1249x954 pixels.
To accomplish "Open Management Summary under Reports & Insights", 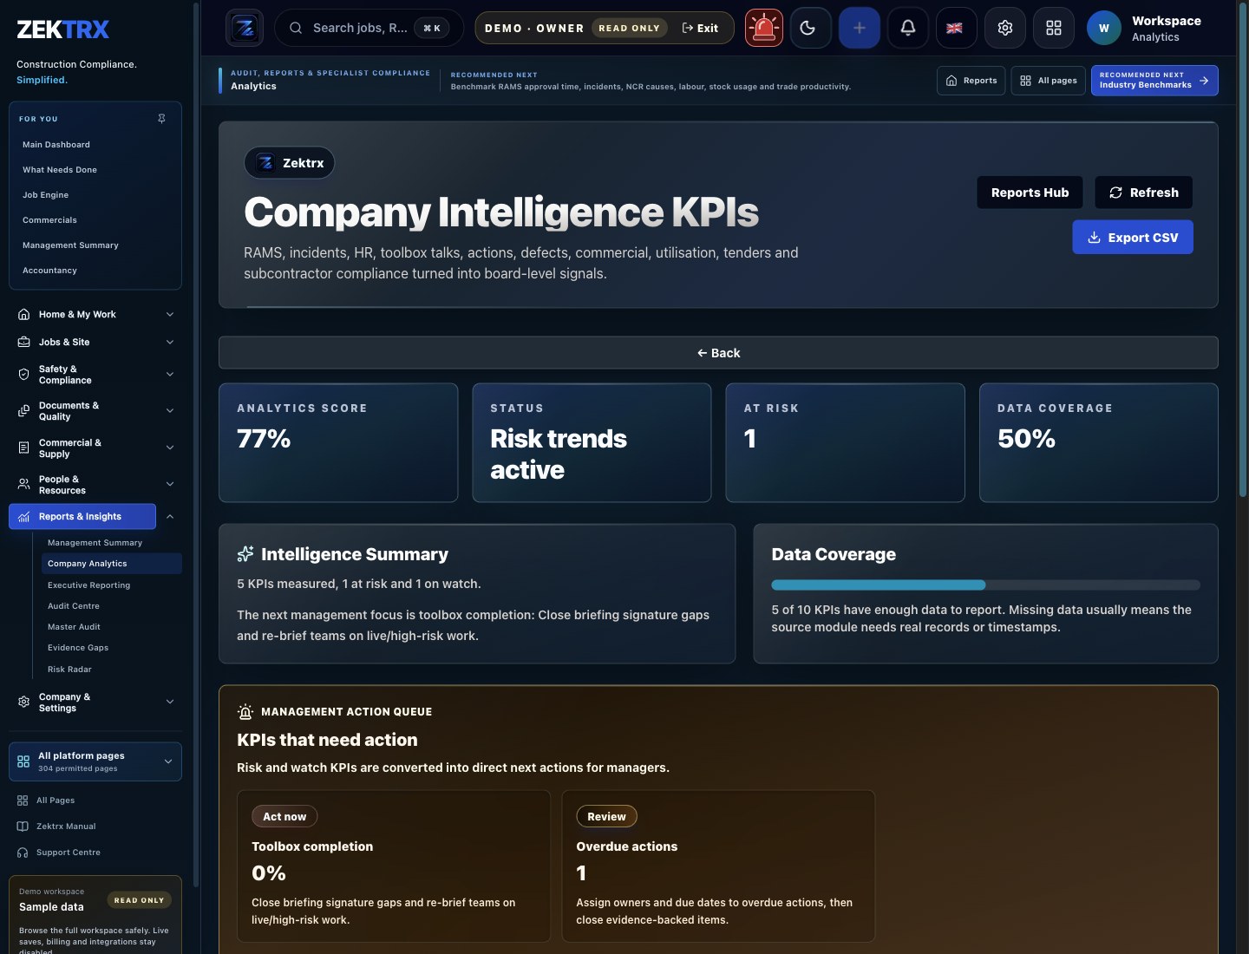I will coord(95,543).
